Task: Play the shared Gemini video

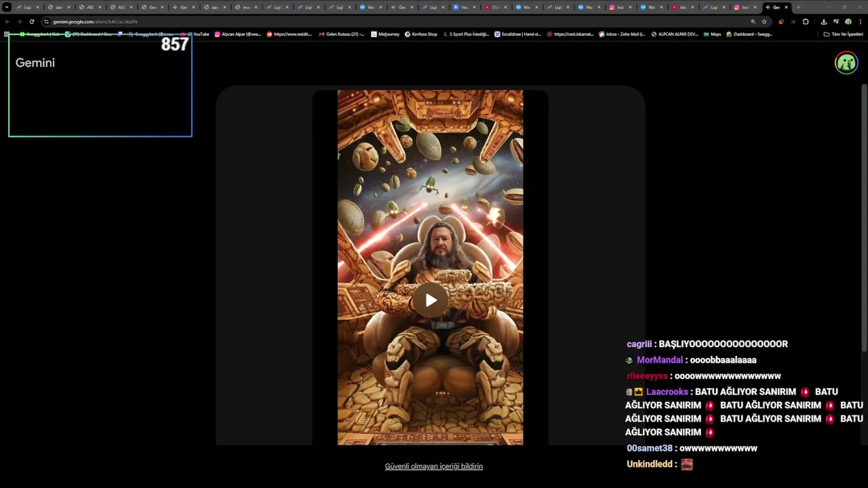Action: (x=431, y=300)
